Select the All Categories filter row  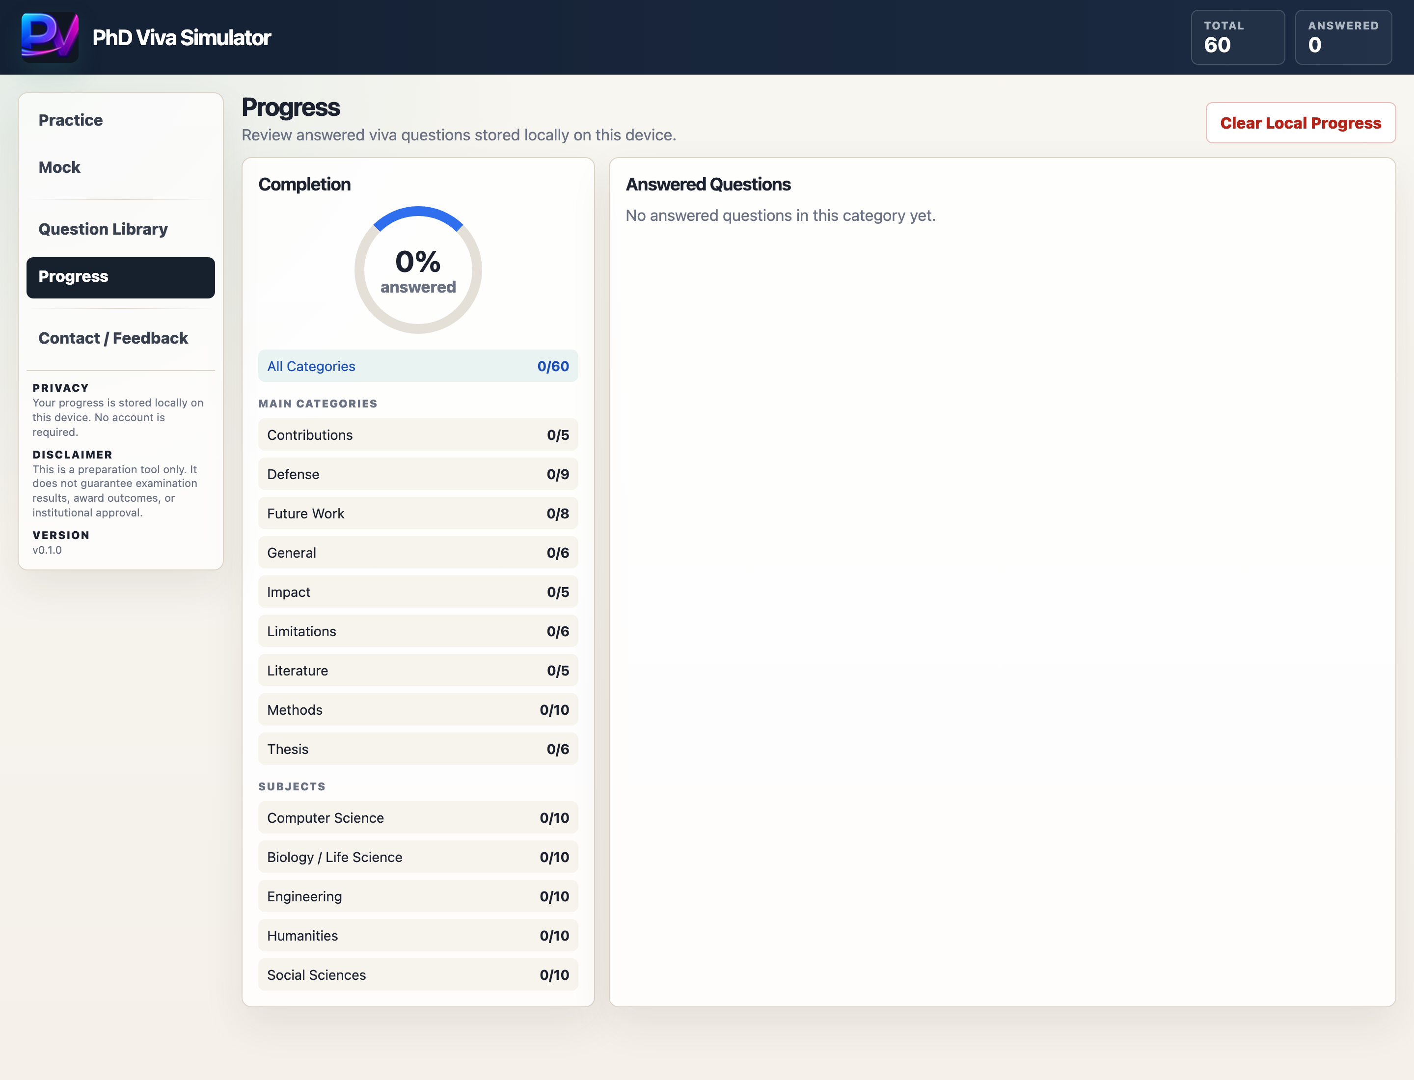coord(418,366)
